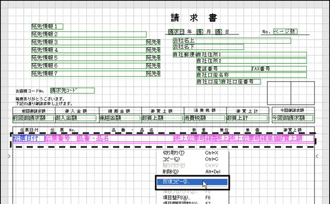
Task: Click the right edge arrow marker
Action: [x=317, y=156]
